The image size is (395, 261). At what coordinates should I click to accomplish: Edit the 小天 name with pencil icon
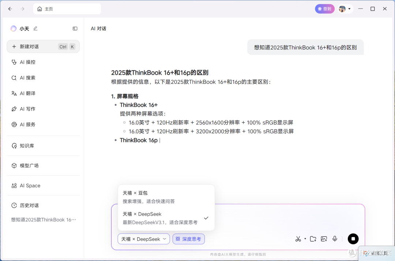(35, 29)
